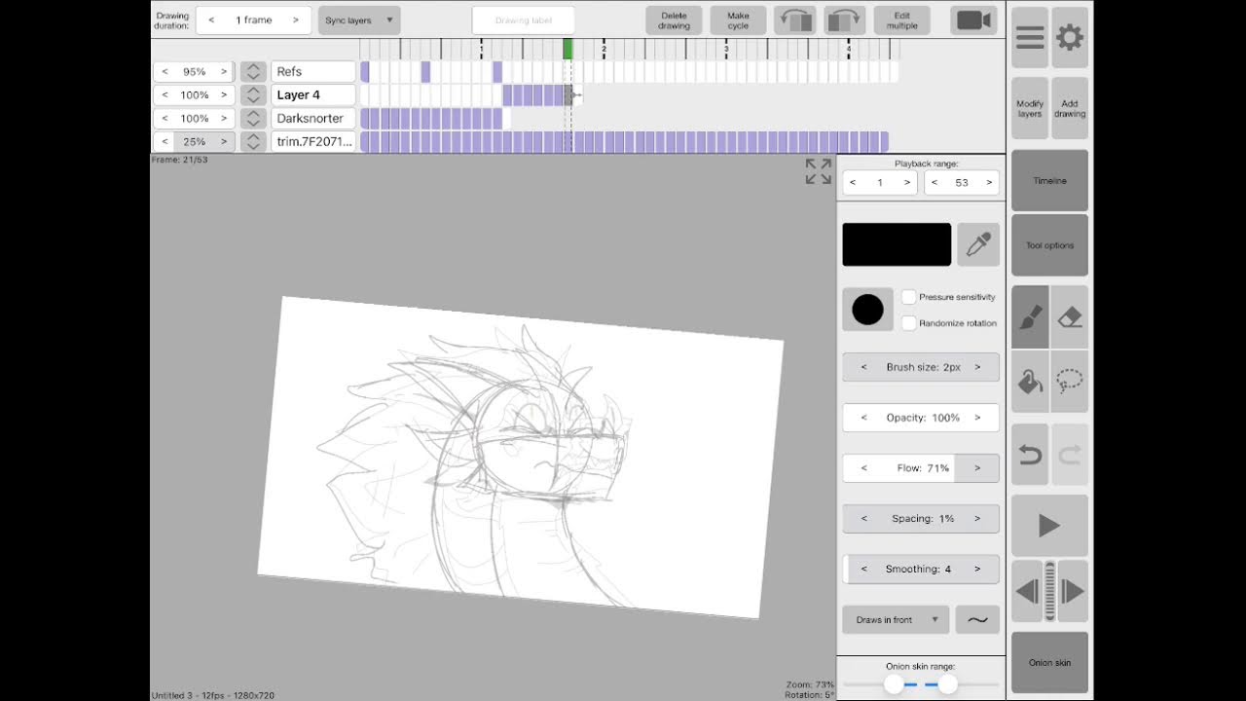The height and width of the screenshot is (701, 1246).
Task: Open the Tool options panel
Action: click(x=1049, y=245)
